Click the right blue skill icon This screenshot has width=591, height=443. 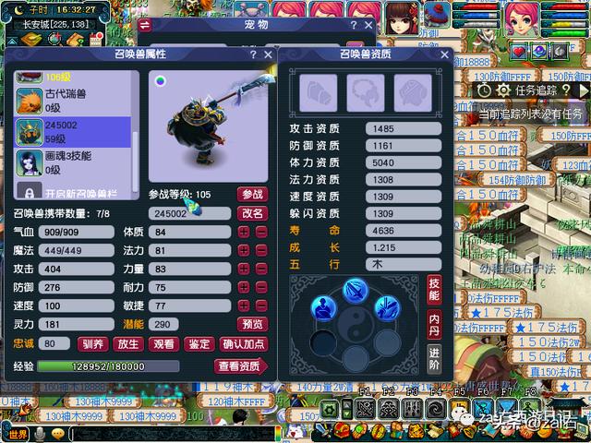(391, 308)
